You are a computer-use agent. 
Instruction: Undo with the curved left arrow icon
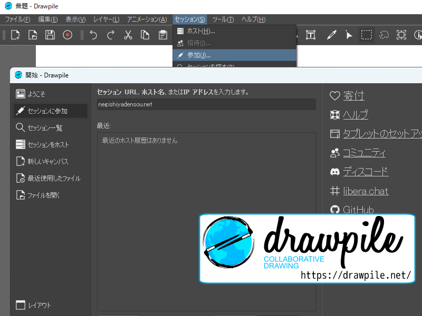coord(93,35)
